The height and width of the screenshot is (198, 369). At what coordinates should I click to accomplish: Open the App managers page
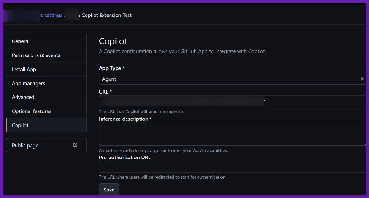[x=46, y=83]
